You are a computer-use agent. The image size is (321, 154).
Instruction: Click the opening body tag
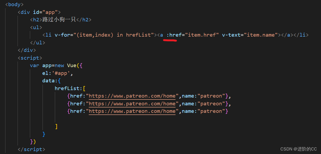tap(14, 4)
